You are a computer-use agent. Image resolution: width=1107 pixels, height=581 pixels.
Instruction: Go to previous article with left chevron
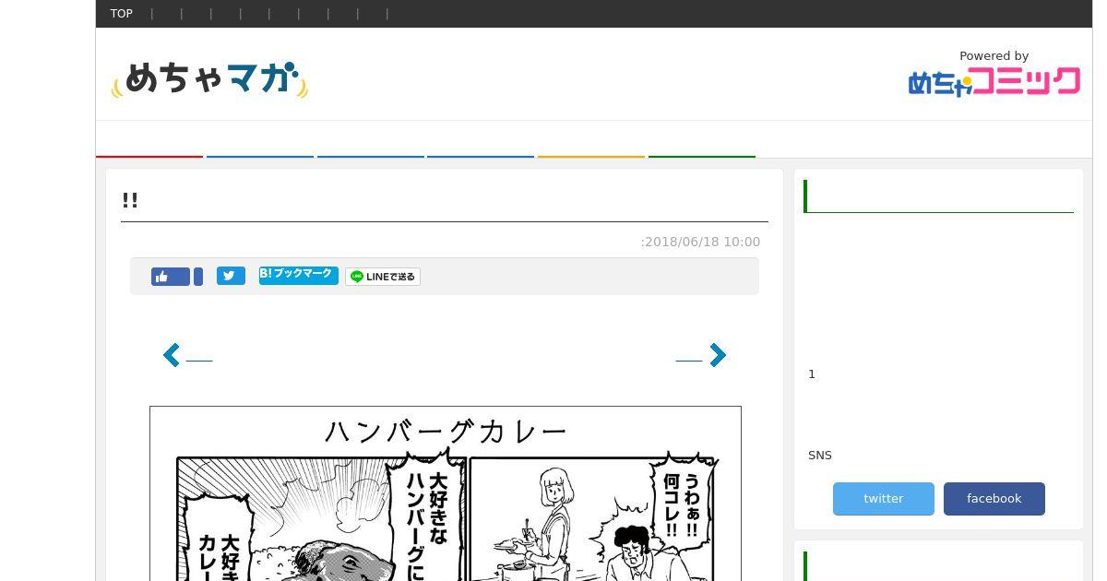coord(172,355)
